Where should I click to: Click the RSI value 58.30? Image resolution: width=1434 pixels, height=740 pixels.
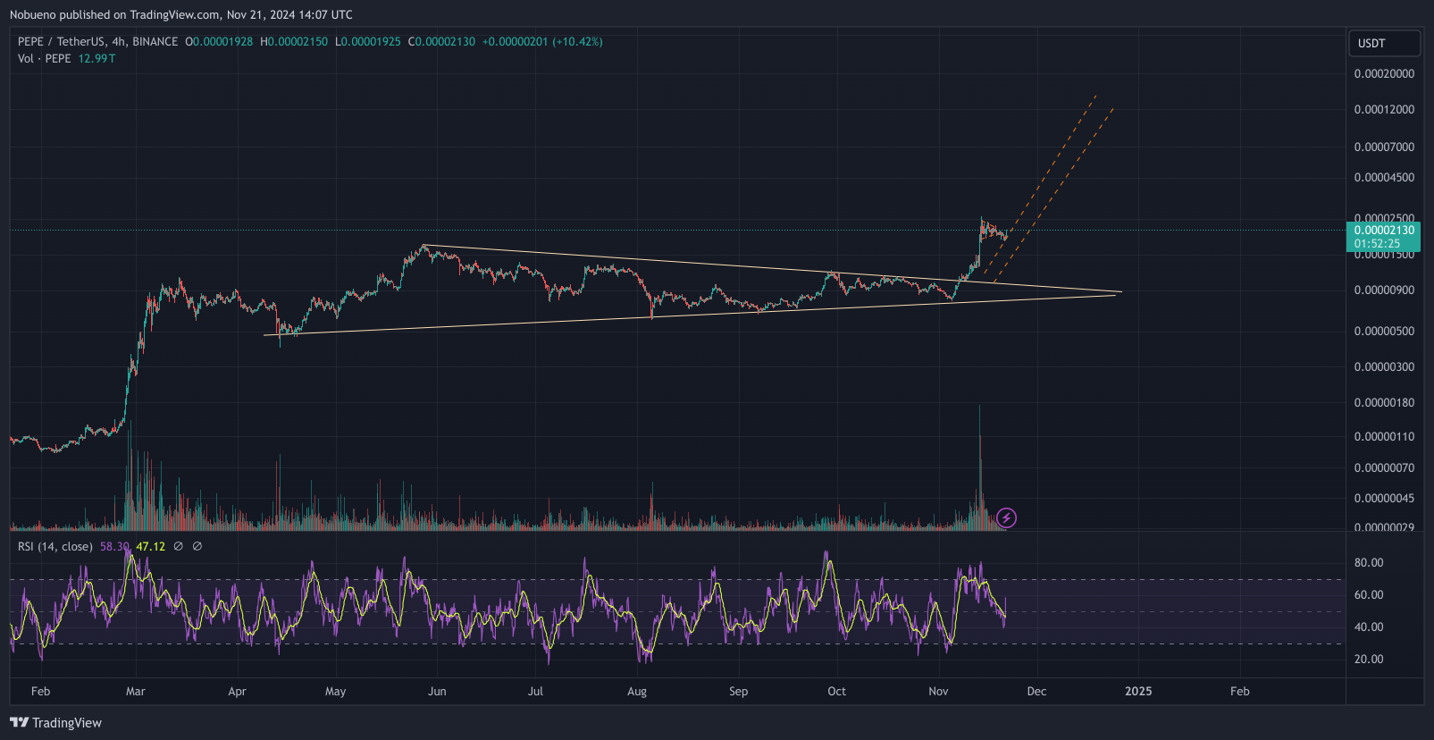(x=114, y=547)
